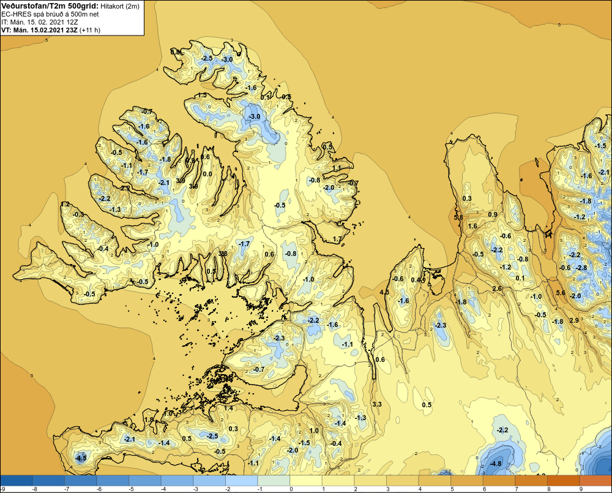Click the '9' label on the color scale

tap(581, 489)
